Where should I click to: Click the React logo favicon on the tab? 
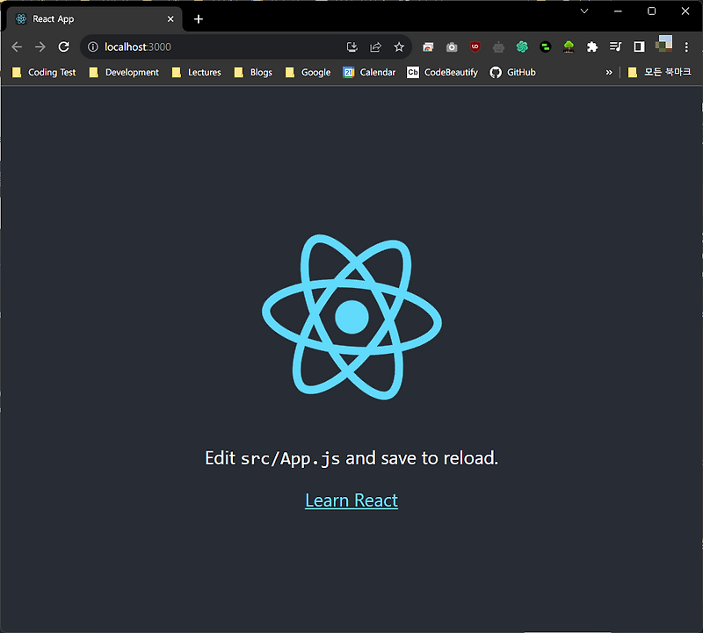pyautogui.click(x=19, y=18)
